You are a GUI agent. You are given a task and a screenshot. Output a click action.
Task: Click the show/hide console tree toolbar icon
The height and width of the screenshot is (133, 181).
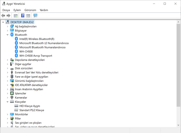click(x=16, y=16)
